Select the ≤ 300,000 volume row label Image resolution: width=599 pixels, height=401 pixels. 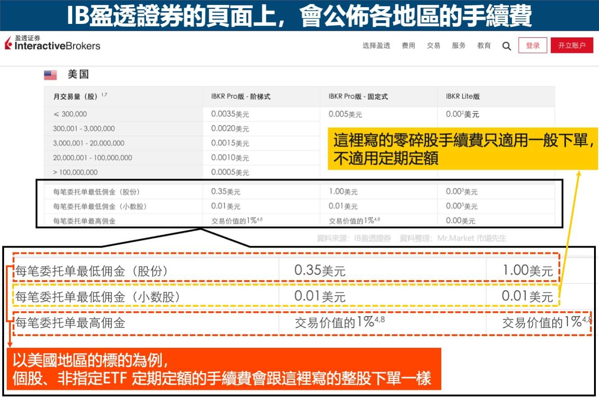pyautogui.click(x=70, y=114)
